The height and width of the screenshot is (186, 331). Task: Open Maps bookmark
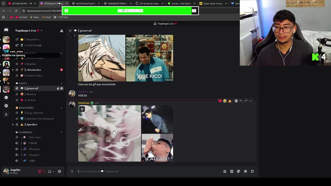34,17
